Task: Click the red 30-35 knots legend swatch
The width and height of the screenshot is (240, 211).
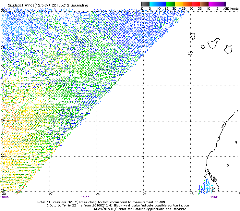Action: pos(196,4)
